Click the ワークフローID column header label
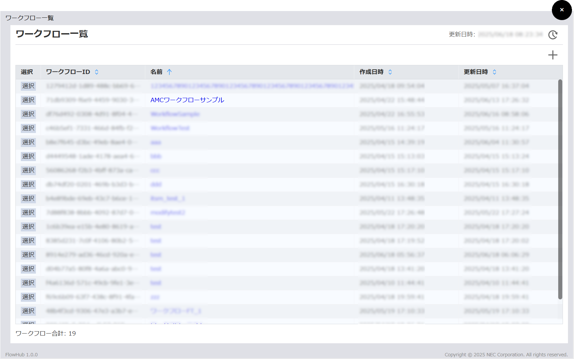This screenshot has width=574, height=359. coord(68,72)
